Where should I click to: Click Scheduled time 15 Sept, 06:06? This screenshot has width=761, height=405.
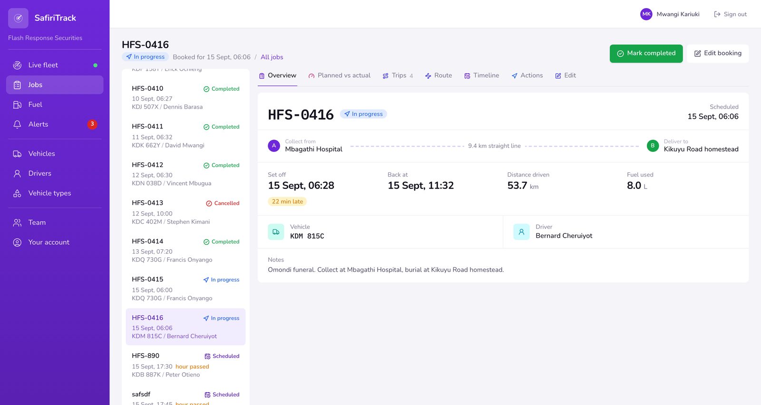713,117
